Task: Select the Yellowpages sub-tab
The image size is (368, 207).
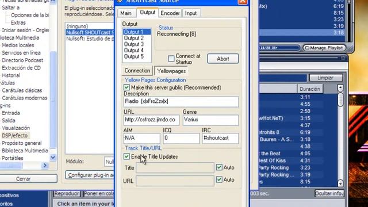Action: click(171, 71)
